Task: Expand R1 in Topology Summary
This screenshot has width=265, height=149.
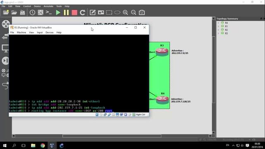Action: (218, 26)
